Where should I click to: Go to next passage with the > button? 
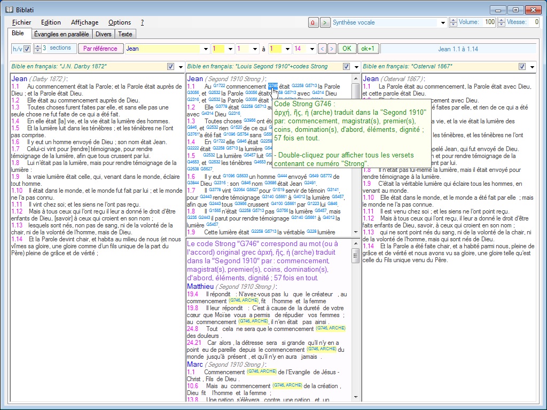(332, 49)
